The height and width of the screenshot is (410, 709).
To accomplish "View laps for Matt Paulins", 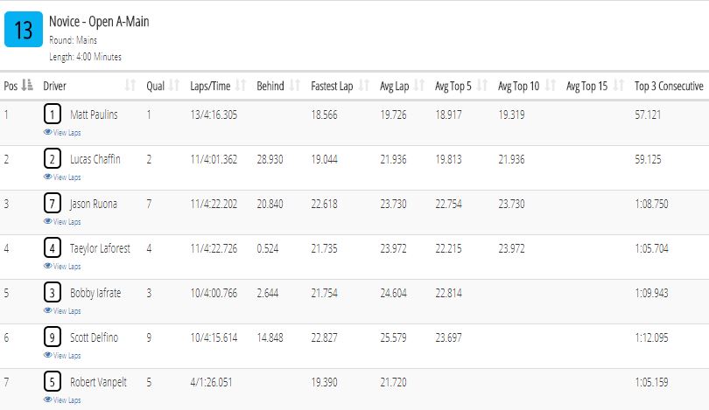I will pyautogui.click(x=62, y=132).
